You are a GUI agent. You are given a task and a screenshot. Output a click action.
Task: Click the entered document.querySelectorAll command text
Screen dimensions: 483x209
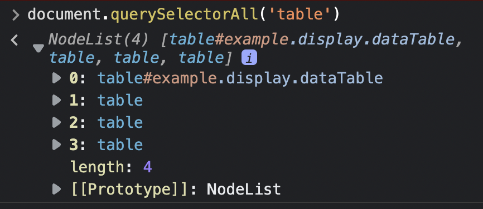pyautogui.click(x=183, y=14)
